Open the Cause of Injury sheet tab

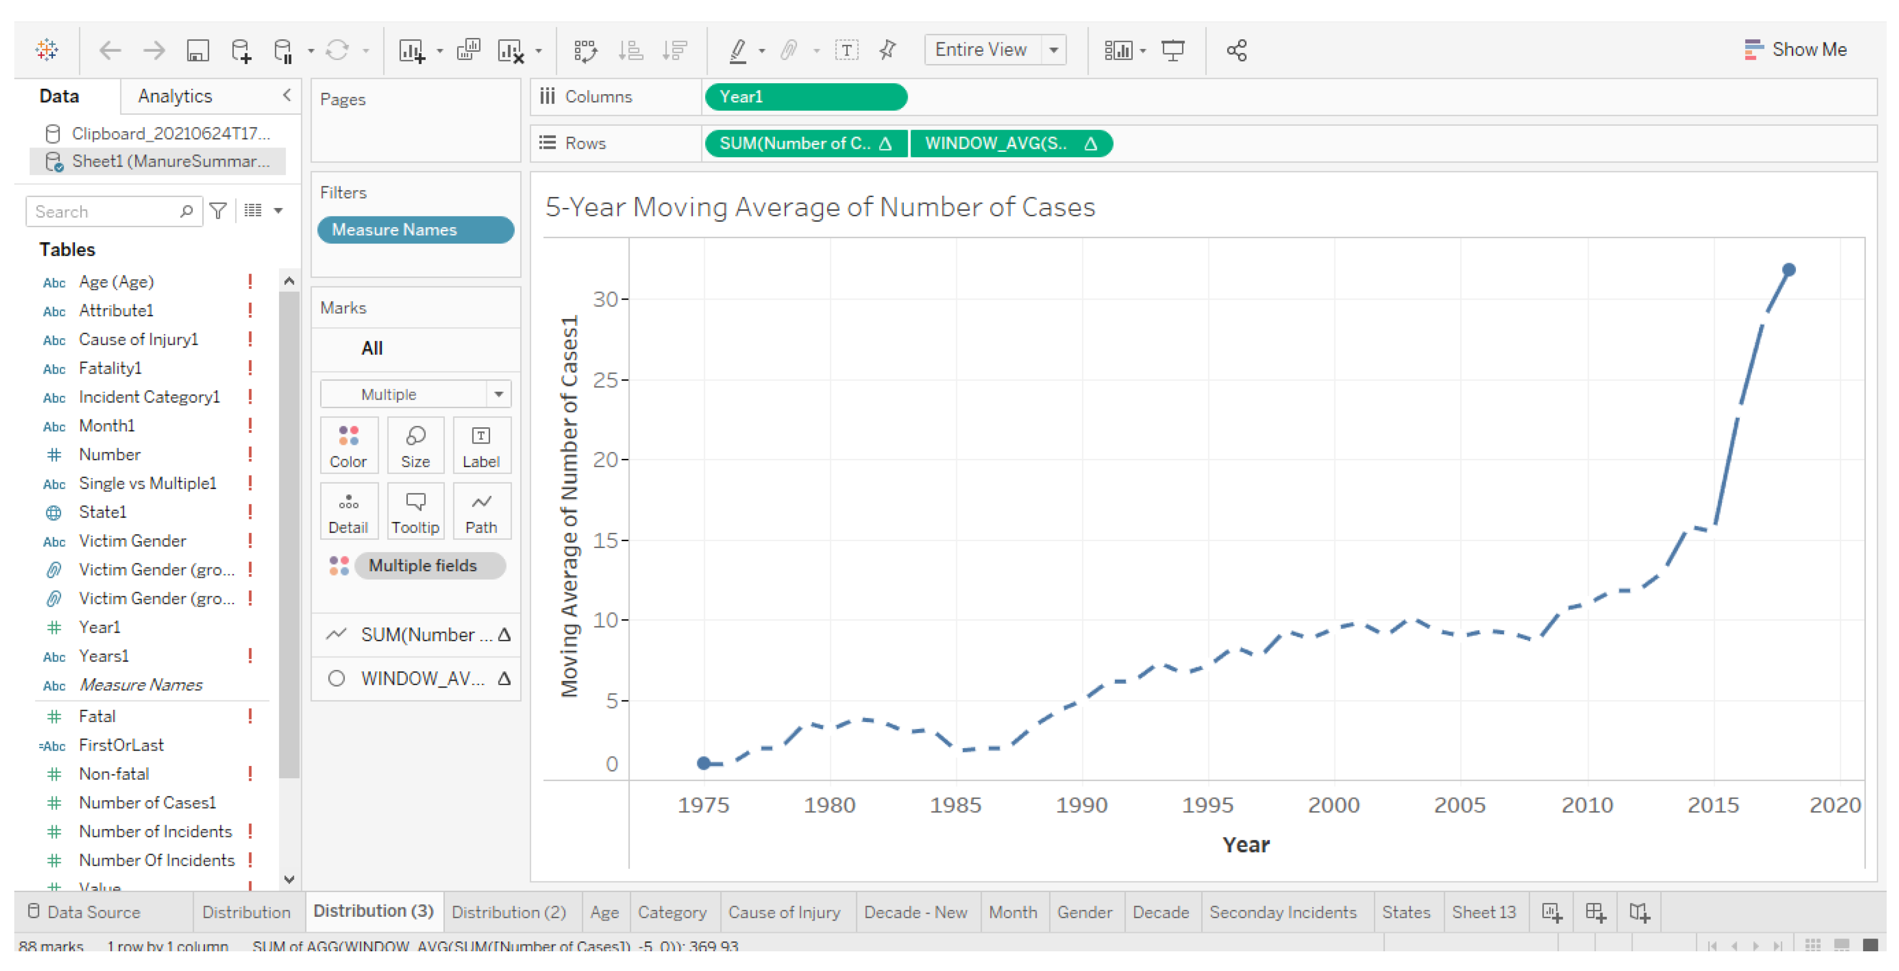[x=784, y=912]
